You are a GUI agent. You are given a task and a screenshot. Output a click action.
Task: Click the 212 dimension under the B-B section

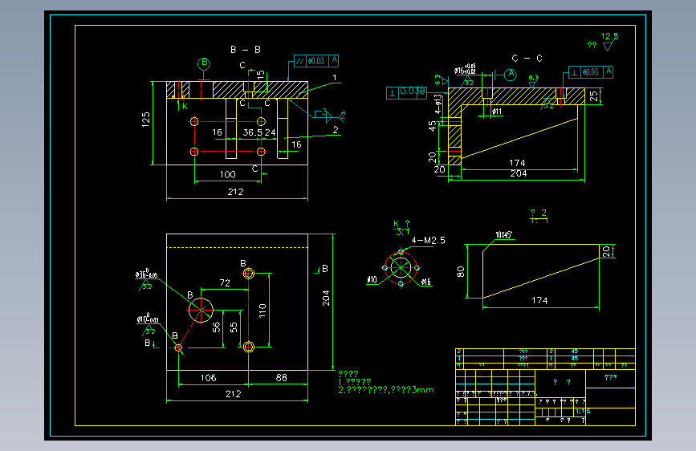235,192
